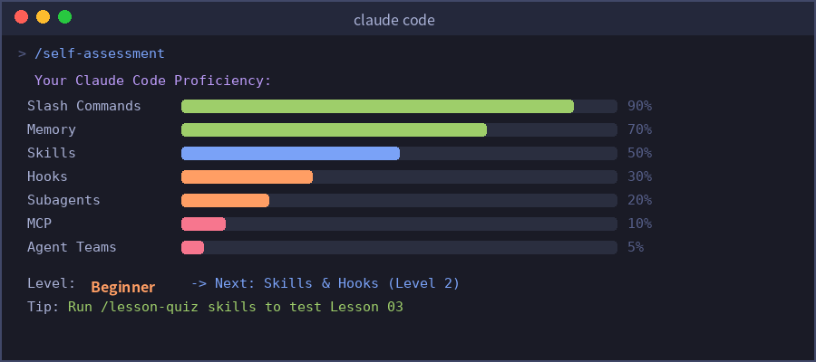Click the /self-assessment command text
The height and width of the screenshot is (362, 816).
click(x=99, y=54)
